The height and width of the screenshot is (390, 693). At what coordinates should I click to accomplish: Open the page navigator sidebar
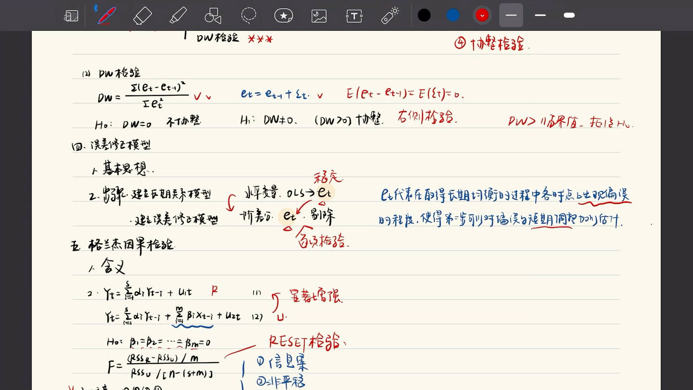[71, 15]
